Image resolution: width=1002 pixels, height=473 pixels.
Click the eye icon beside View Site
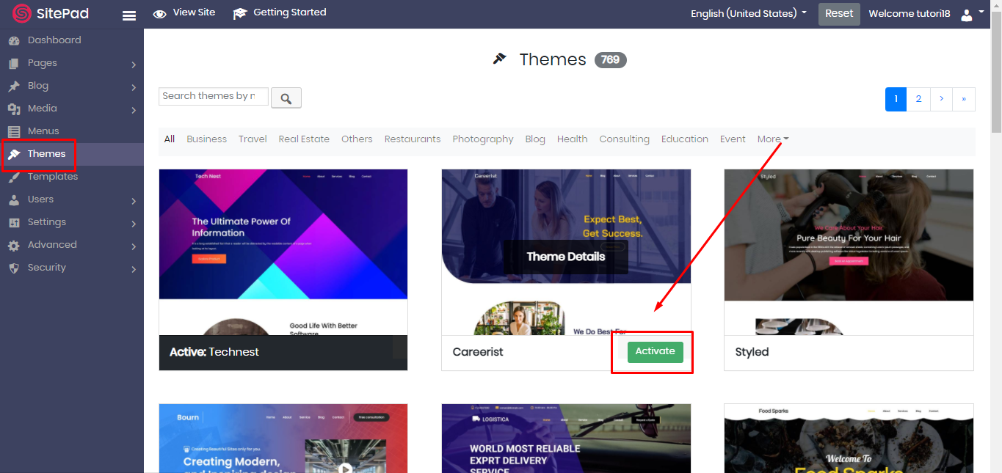pyautogui.click(x=159, y=14)
